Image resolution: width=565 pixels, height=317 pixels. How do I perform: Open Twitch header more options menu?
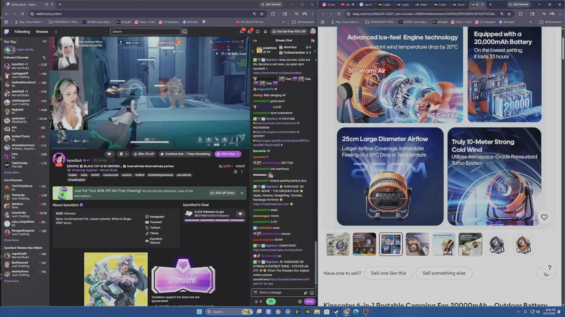click(56, 32)
